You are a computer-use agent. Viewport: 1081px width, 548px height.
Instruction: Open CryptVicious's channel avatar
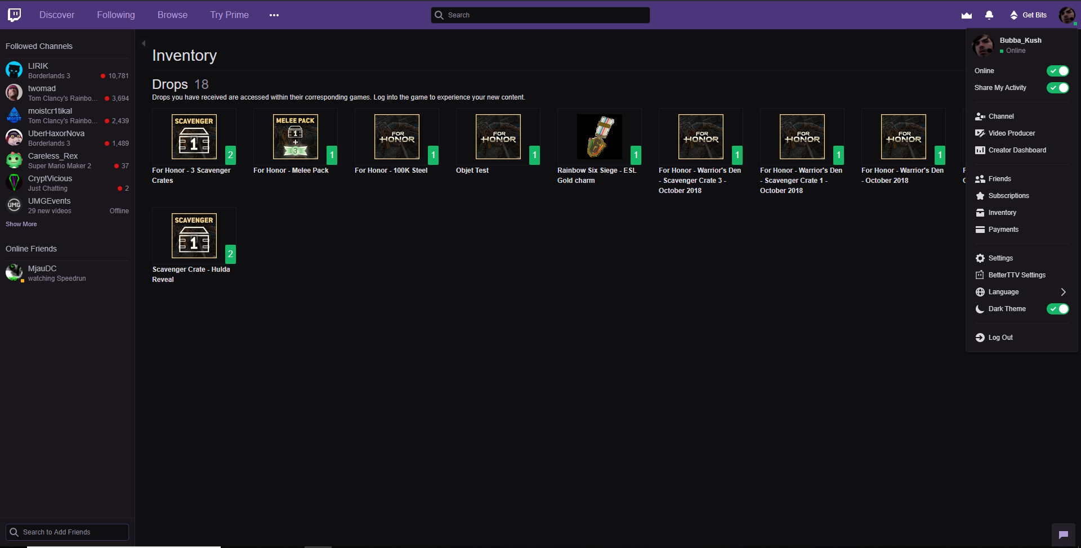[x=14, y=183]
